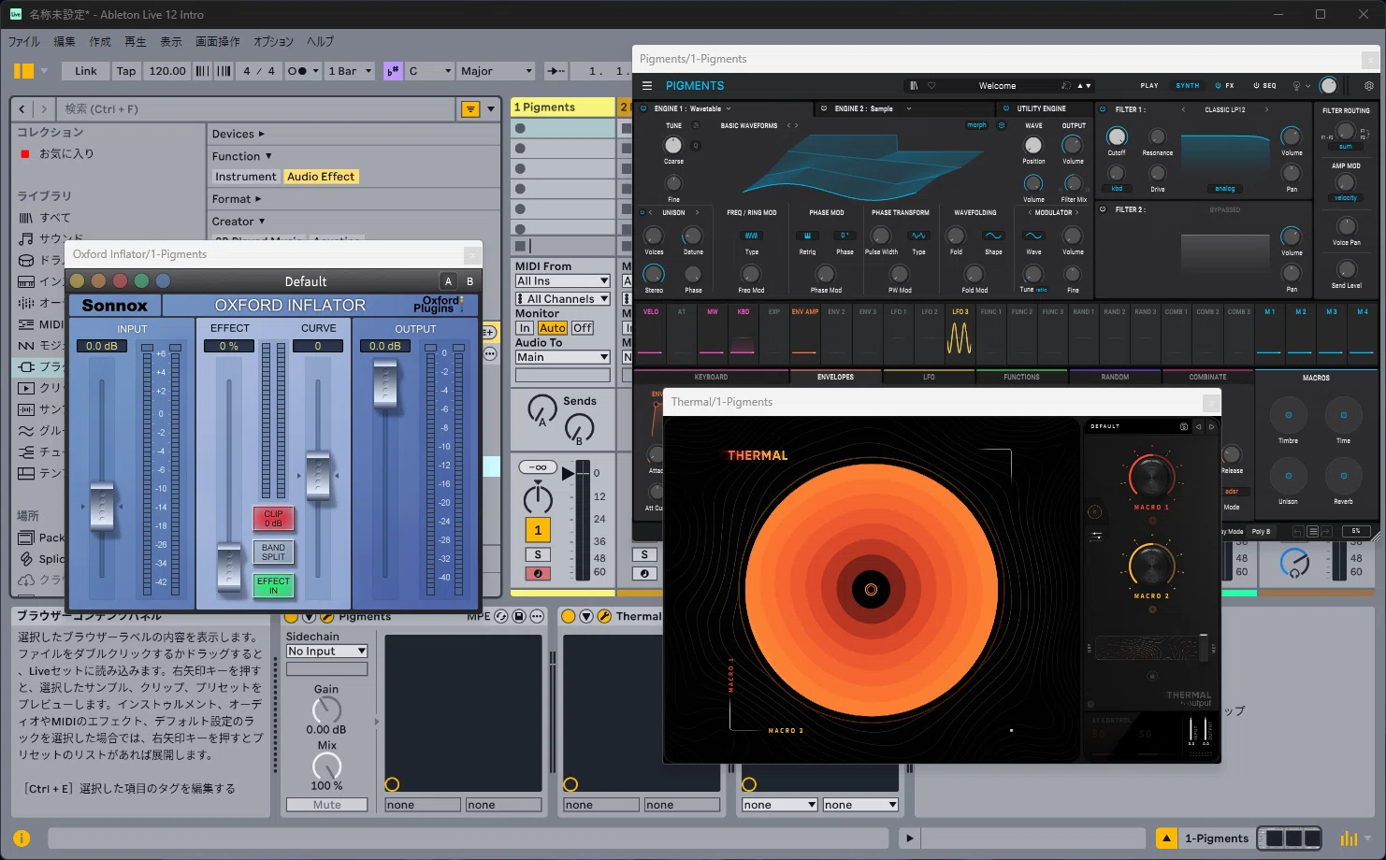1386x860 pixels.
Task: Click the Tap tempo button
Action: [126, 71]
